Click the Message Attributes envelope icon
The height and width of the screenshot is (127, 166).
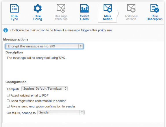click(61, 8)
